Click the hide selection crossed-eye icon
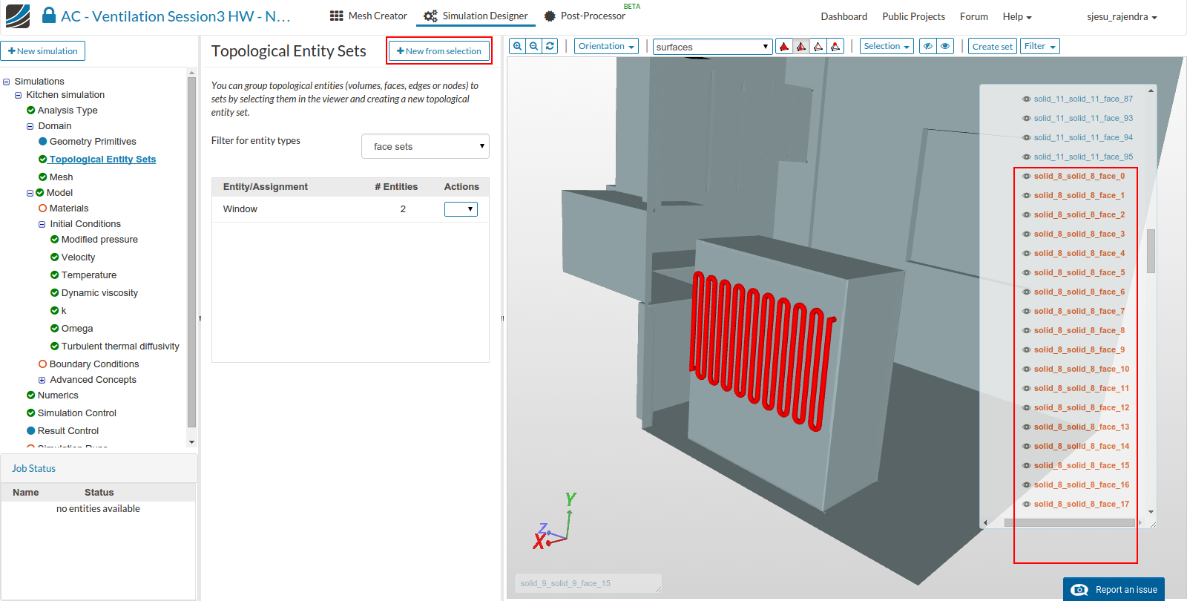The image size is (1187, 601). coord(927,46)
